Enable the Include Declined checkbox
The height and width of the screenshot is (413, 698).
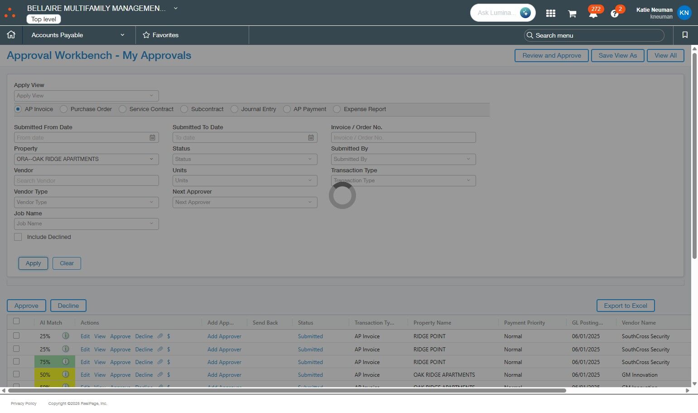click(x=18, y=237)
